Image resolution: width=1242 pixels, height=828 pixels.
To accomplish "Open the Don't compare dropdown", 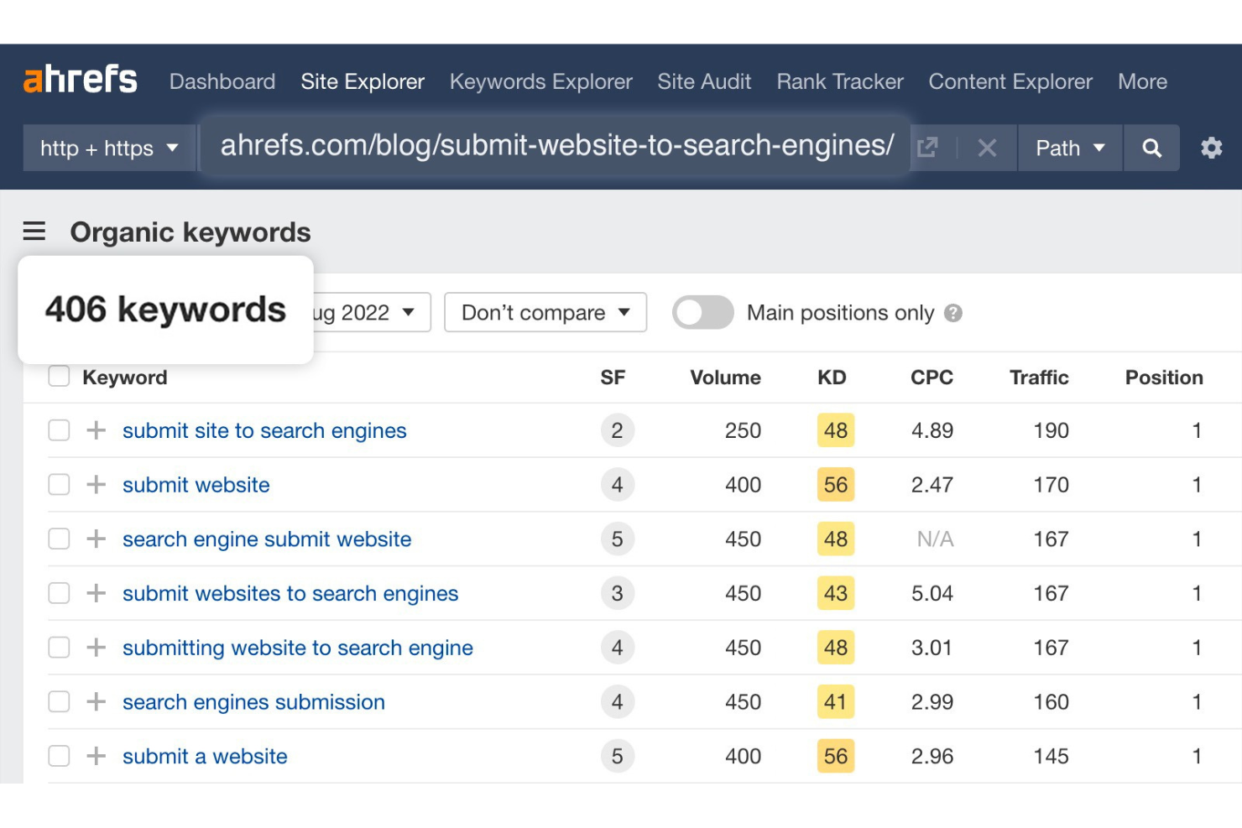I will [x=544, y=312].
